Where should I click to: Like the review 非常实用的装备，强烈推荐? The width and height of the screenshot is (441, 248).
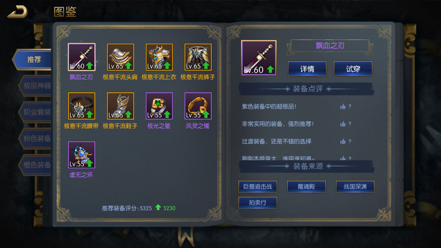point(343,124)
